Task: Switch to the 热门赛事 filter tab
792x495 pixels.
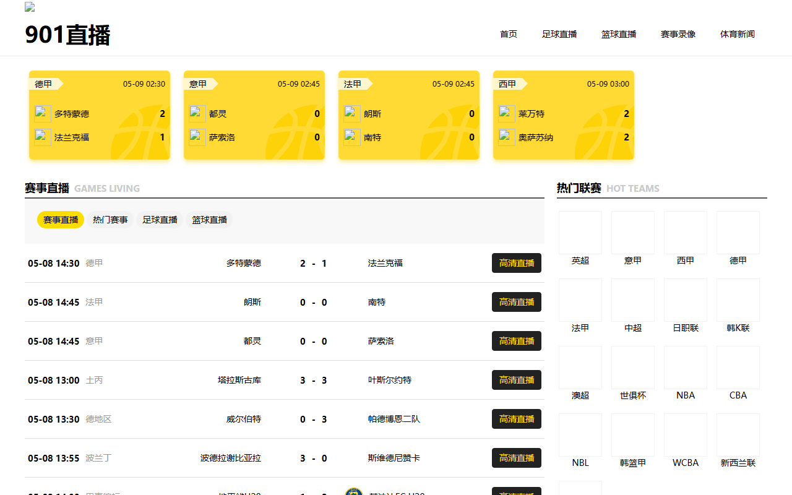Action: click(x=110, y=220)
